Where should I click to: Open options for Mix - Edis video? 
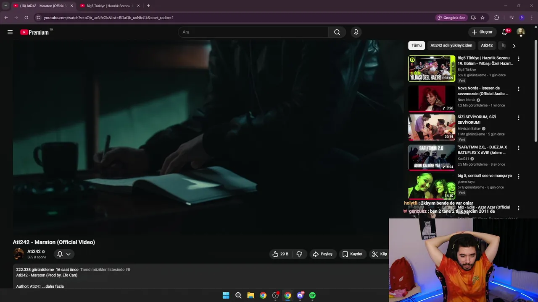pyautogui.click(x=519, y=208)
